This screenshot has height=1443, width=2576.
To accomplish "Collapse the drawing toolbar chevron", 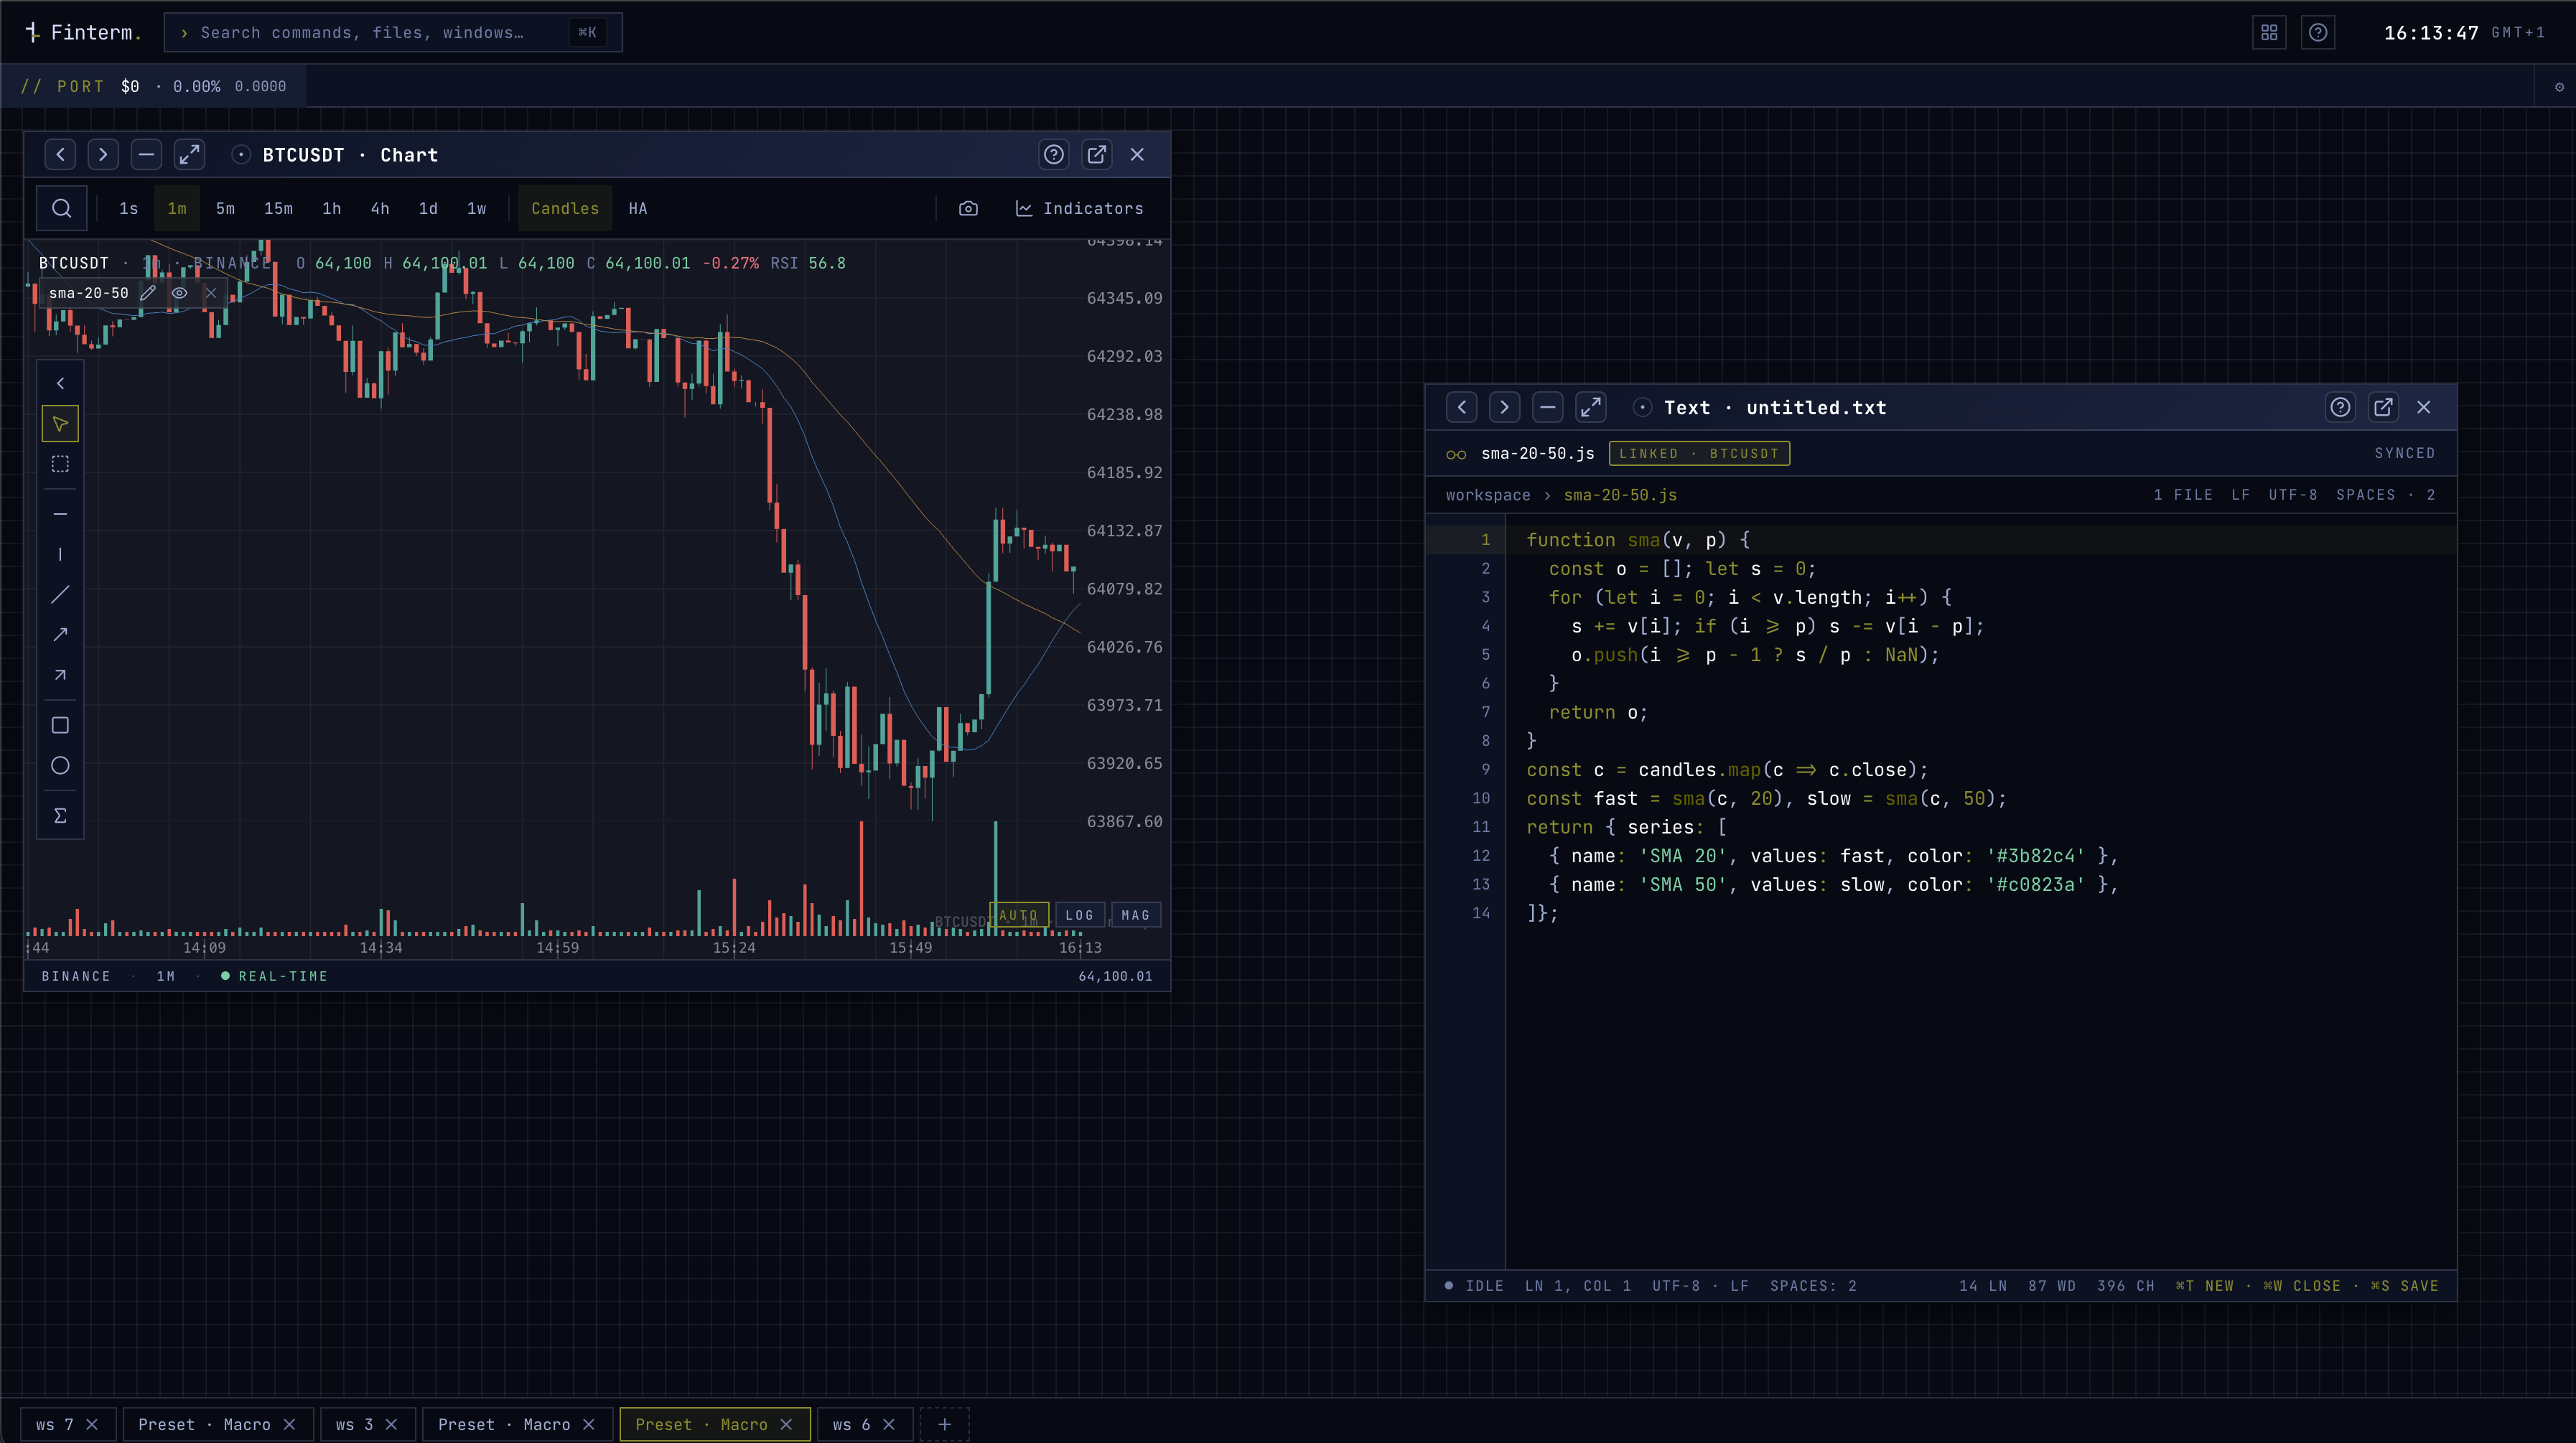I will coord(60,383).
